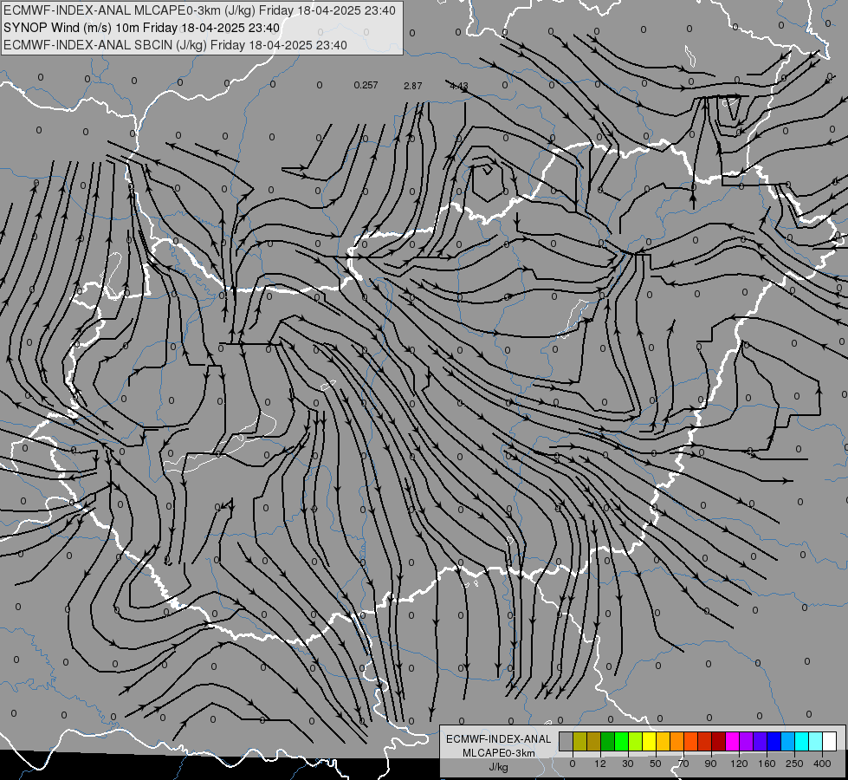Click the 'MLCAPE0-3km (J/kg)' title line
The height and width of the screenshot is (780, 848).
point(199,10)
